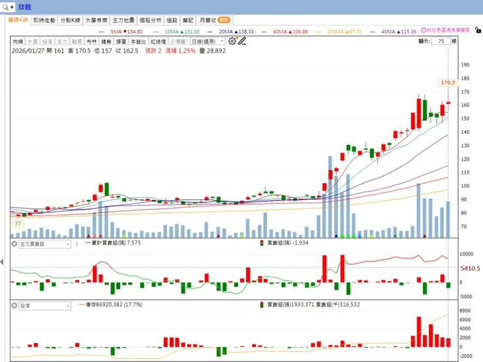Click the magnifier plus stock search icon
The width and height of the screenshot is (483, 362).
coord(8,7)
